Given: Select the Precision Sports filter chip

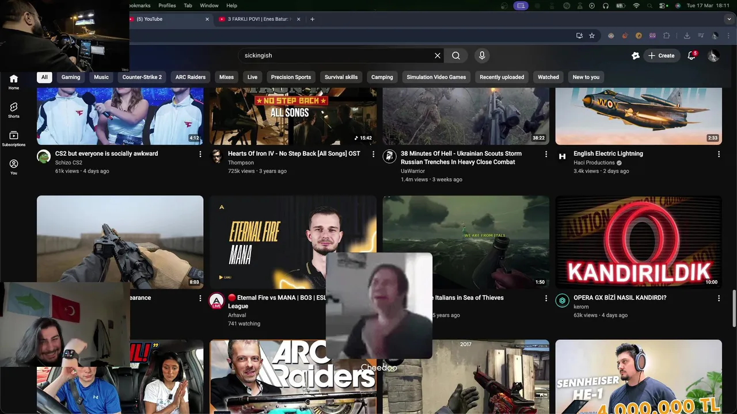Looking at the screenshot, I should click(x=291, y=77).
